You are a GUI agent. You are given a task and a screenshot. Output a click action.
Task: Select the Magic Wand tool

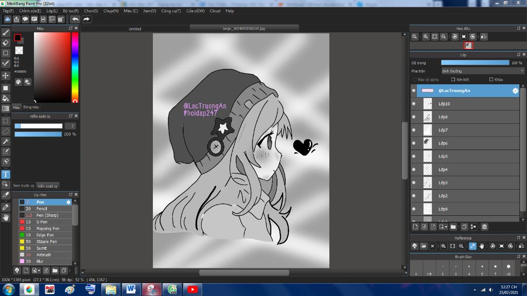click(x=6, y=142)
